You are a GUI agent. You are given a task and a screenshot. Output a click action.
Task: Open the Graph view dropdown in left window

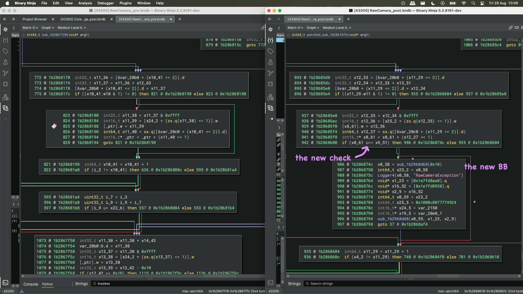click(x=48, y=28)
